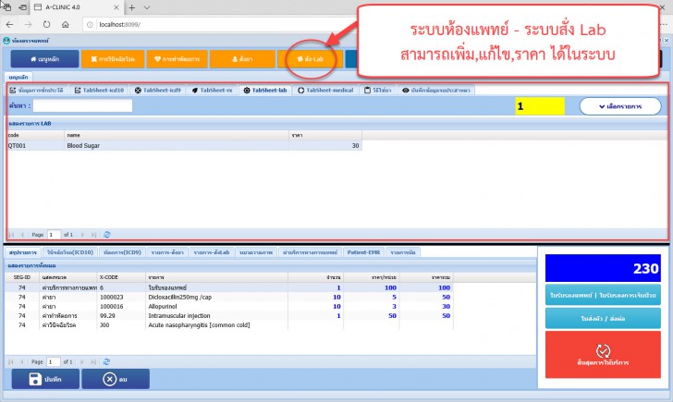Switch to the TabSheet-rx tab
Viewport: 673px width, 402px height.
(x=212, y=90)
